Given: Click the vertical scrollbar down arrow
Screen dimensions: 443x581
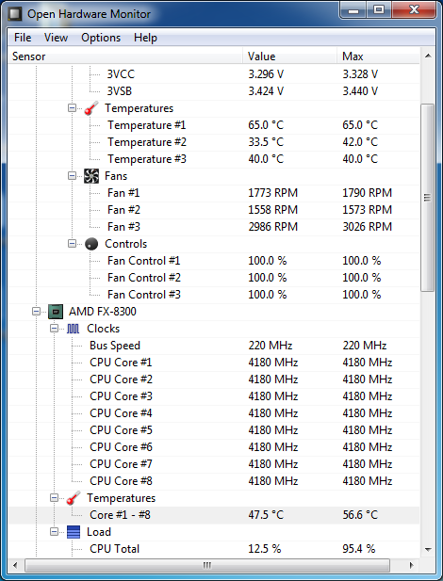Looking at the screenshot, I should pyautogui.click(x=428, y=550).
